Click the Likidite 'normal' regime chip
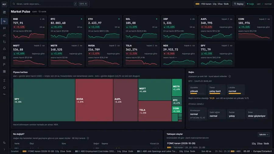 (x=236, y=89)
